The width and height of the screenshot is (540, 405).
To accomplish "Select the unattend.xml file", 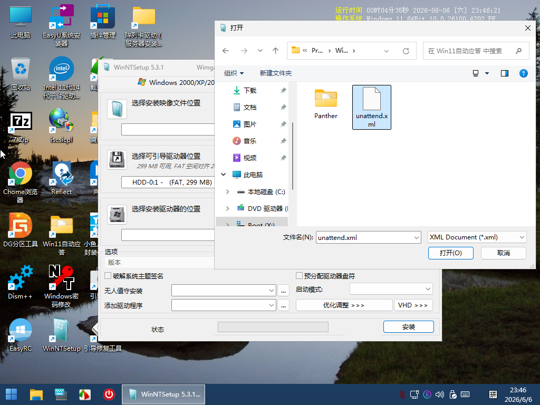I will pyautogui.click(x=372, y=108).
